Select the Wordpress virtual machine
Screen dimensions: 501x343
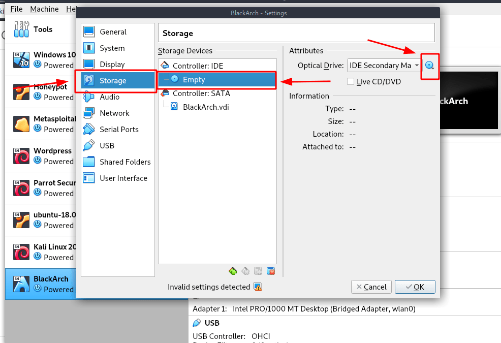[41, 156]
